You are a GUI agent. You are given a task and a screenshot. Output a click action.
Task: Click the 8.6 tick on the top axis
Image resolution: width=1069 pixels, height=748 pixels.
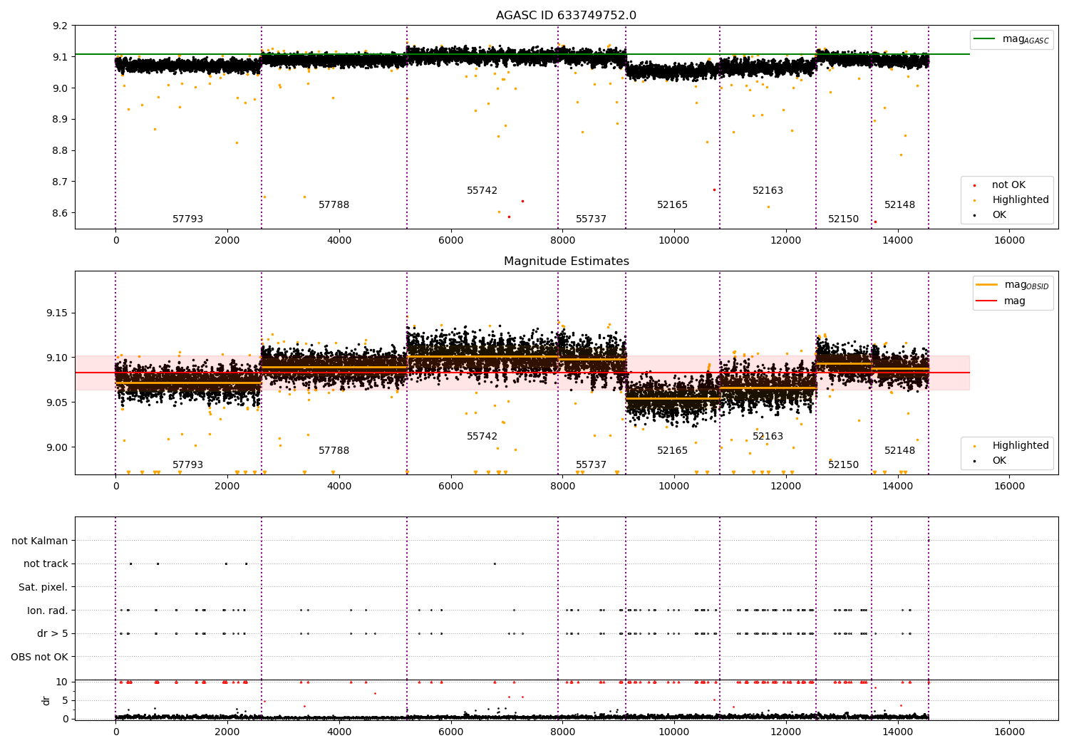(x=60, y=213)
